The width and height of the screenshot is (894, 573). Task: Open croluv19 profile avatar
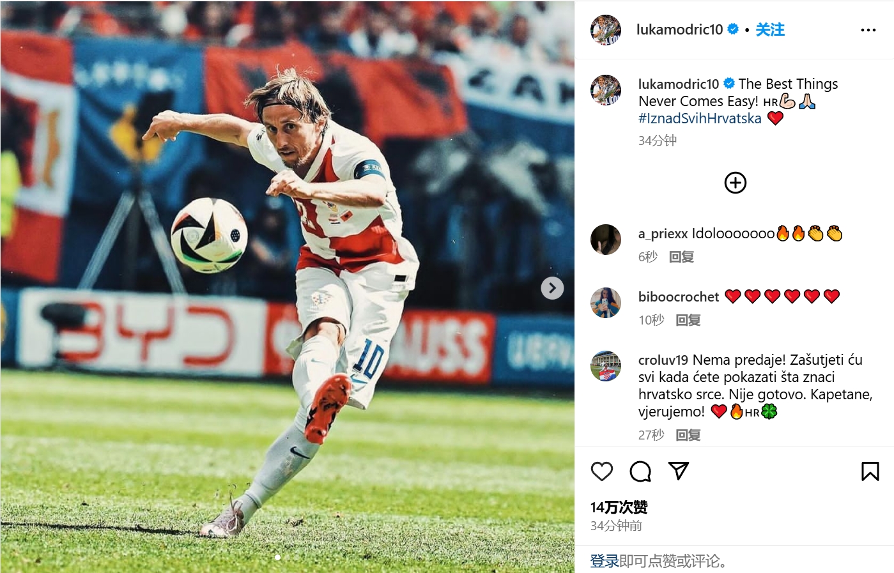coord(606,366)
